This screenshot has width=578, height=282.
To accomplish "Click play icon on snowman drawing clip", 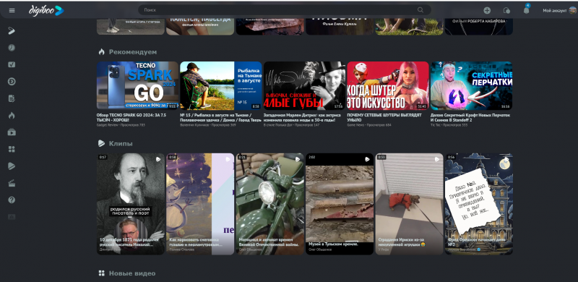I will [228, 159].
